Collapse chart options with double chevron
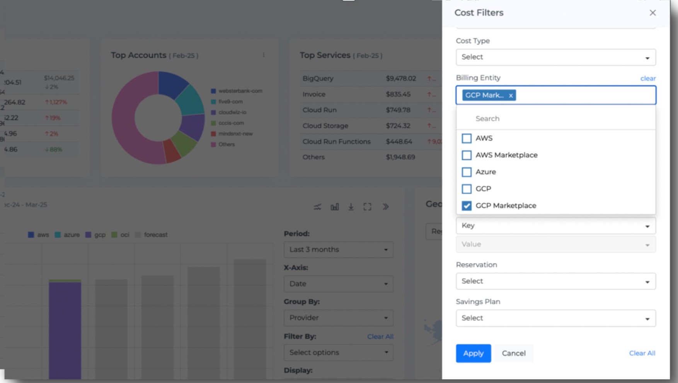678x383 pixels. coord(385,207)
